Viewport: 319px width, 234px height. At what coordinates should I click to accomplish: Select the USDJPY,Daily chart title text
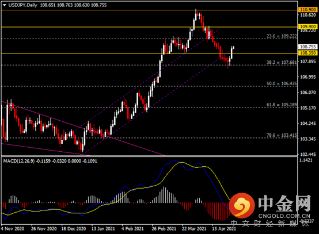click(23, 5)
